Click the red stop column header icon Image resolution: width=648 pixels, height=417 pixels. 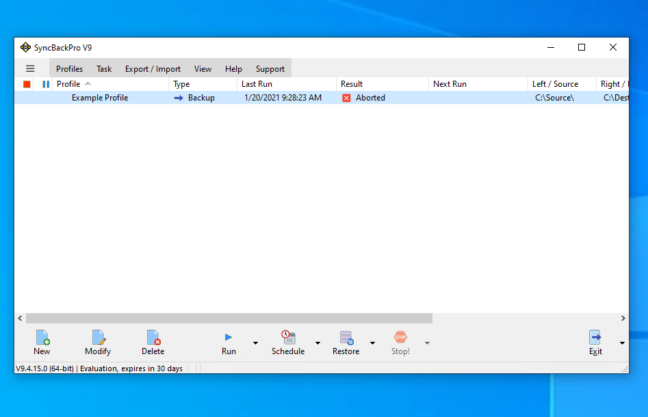coord(27,84)
